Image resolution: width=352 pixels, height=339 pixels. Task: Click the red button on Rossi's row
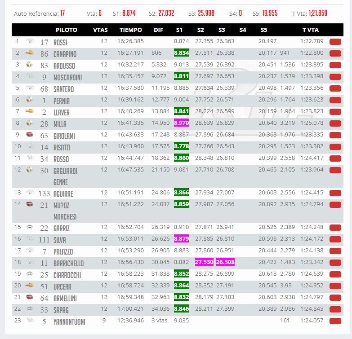pos(335,42)
